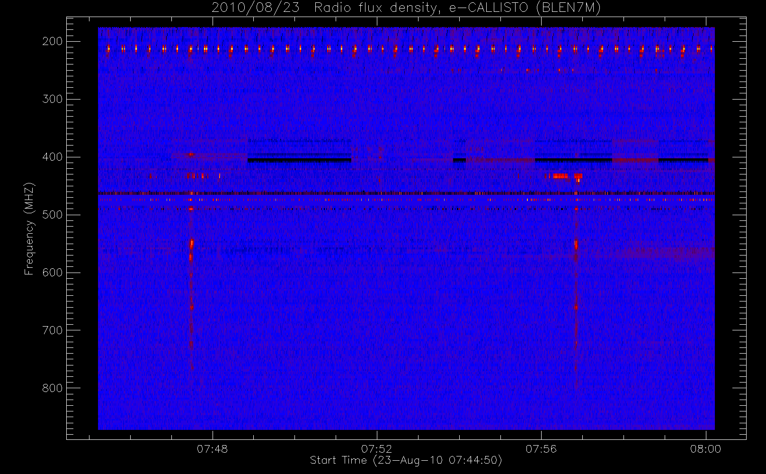The width and height of the screenshot is (766, 474).
Task: Click the 'Start Time (23-Aug-10 07:44:50)' x-axis label
Action: 406,460
